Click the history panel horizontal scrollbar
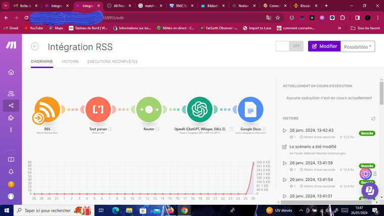384x216 pixels. 327,202
